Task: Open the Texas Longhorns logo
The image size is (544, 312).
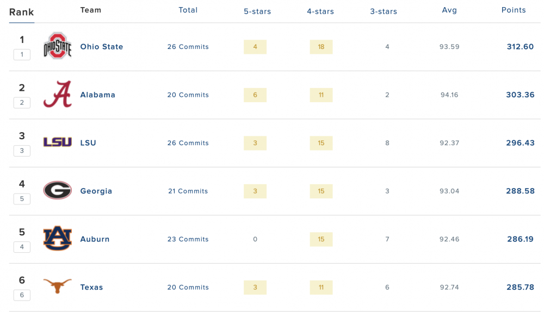Action: [57, 286]
